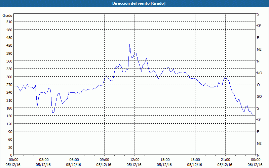Screen dimensions: 269x168
Task: Click the 450 value on the degree axis
Action: pos(10,38)
